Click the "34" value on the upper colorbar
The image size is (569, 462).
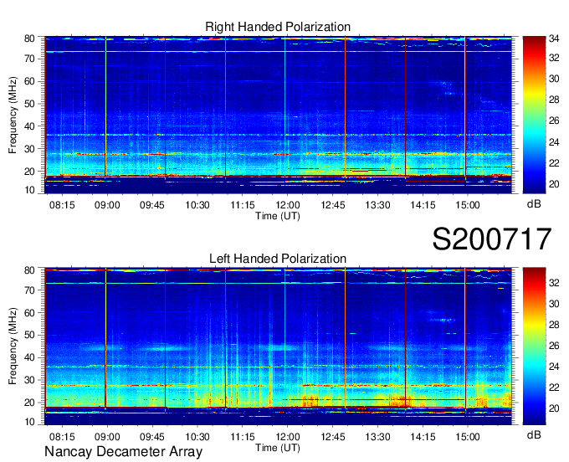pyautogui.click(x=554, y=38)
